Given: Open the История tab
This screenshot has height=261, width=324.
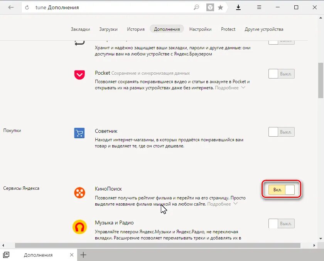Looking at the screenshot, I should coord(136,29).
